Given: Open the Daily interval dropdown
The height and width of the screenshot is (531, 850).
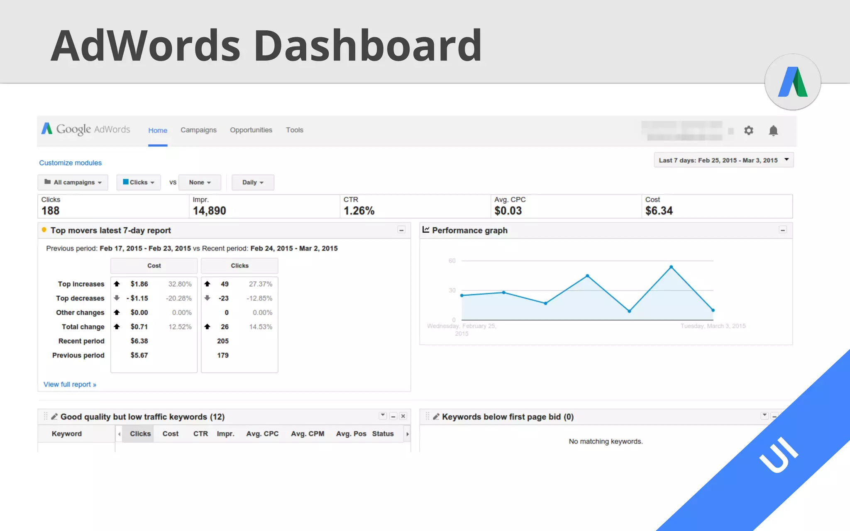Looking at the screenshot, I should 253,183.
